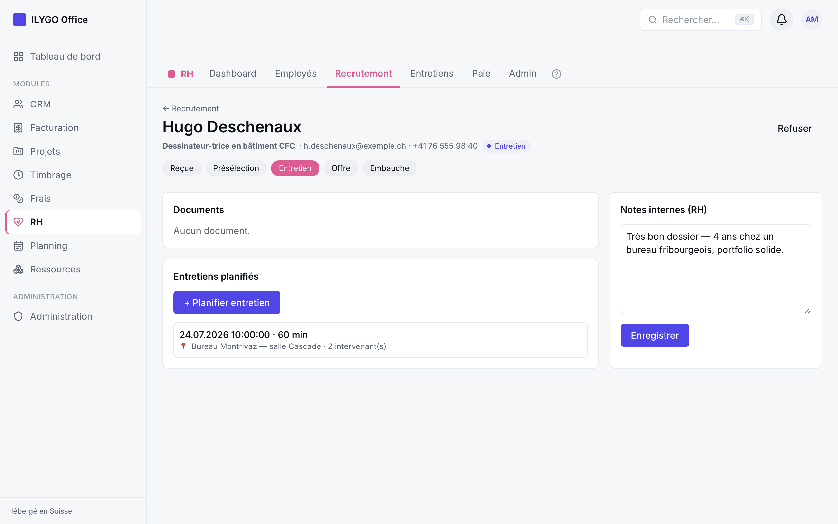Click the RH heart-pulse icon in sidebar
The image size is (838, 524).
tap(18, 222)
